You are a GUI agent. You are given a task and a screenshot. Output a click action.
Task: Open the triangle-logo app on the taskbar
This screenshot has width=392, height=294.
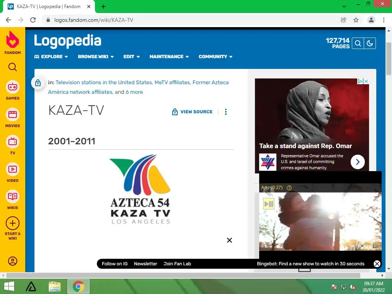click(x=31, y=286)
